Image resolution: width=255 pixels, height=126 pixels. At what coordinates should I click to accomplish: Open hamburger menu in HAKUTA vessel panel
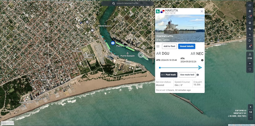[158, 46]
